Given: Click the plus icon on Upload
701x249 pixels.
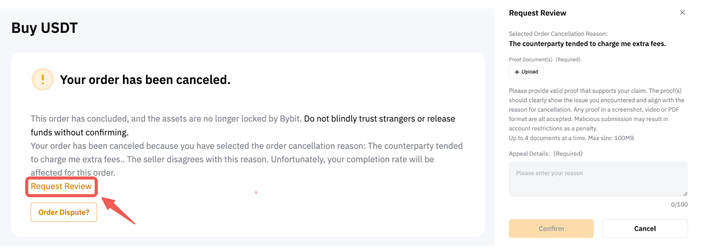Looking at the screenshot, I should click(x=517, y=72).
